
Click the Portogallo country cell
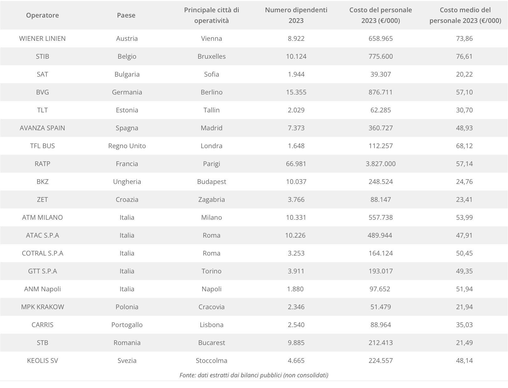pos(127,325)
